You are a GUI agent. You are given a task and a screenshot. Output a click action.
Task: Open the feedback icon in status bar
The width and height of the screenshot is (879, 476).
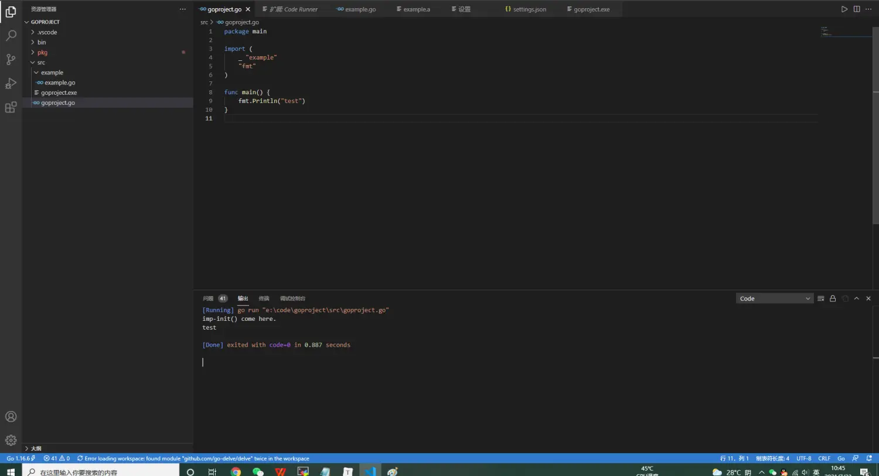pyautogui.click(x=856, y=458)
